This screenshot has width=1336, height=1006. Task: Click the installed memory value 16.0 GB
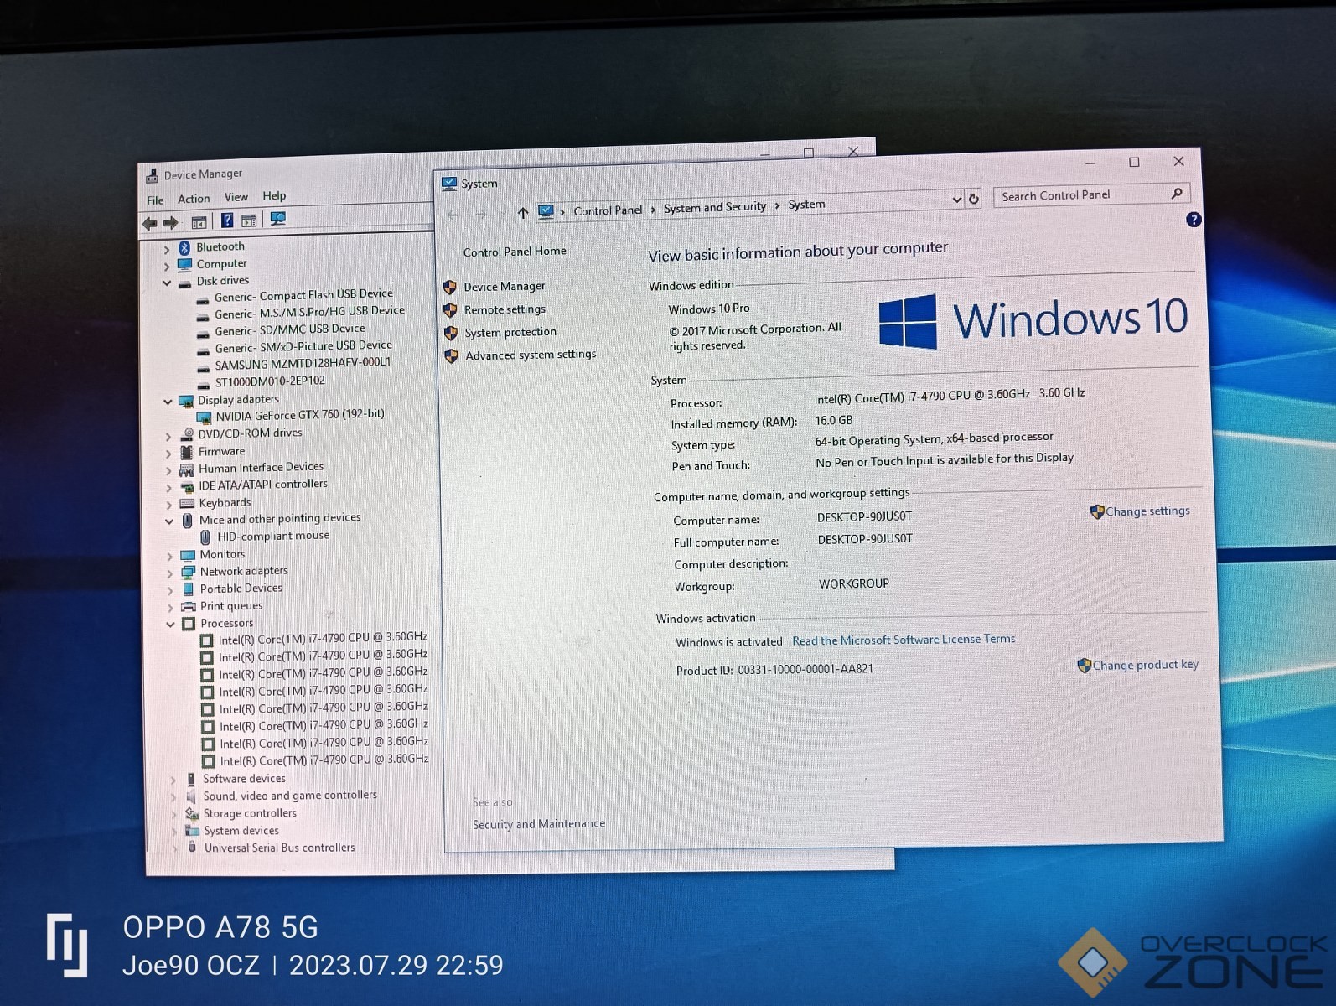coord(834,420)
